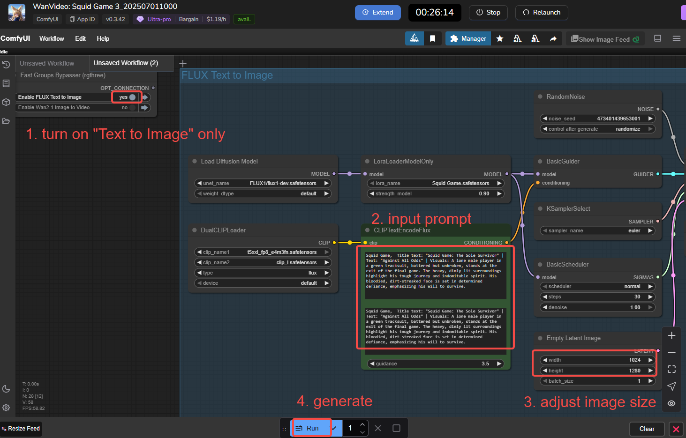686x438 pixels.
Task: Open control after generate randomize dropdown
Action: pyautogui.click(x=598, y=129)
